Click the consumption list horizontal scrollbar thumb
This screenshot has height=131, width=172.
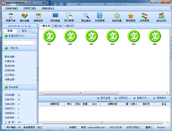(102, 123)
